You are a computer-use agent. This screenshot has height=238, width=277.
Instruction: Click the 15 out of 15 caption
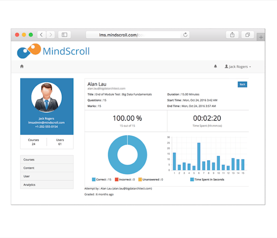(127, 126)
